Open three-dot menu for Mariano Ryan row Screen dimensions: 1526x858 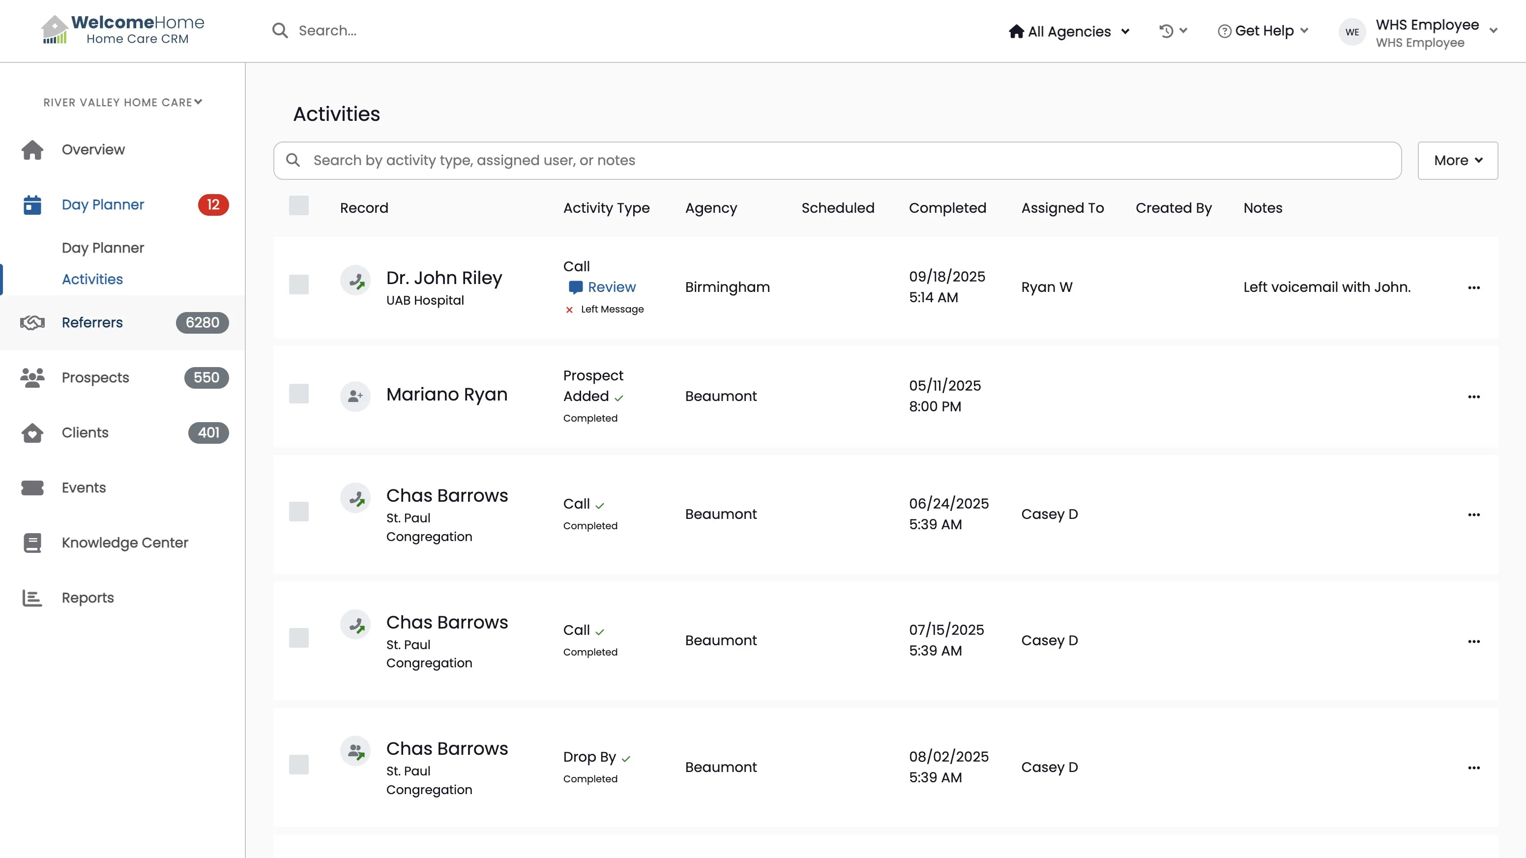tap(1474, 397)
